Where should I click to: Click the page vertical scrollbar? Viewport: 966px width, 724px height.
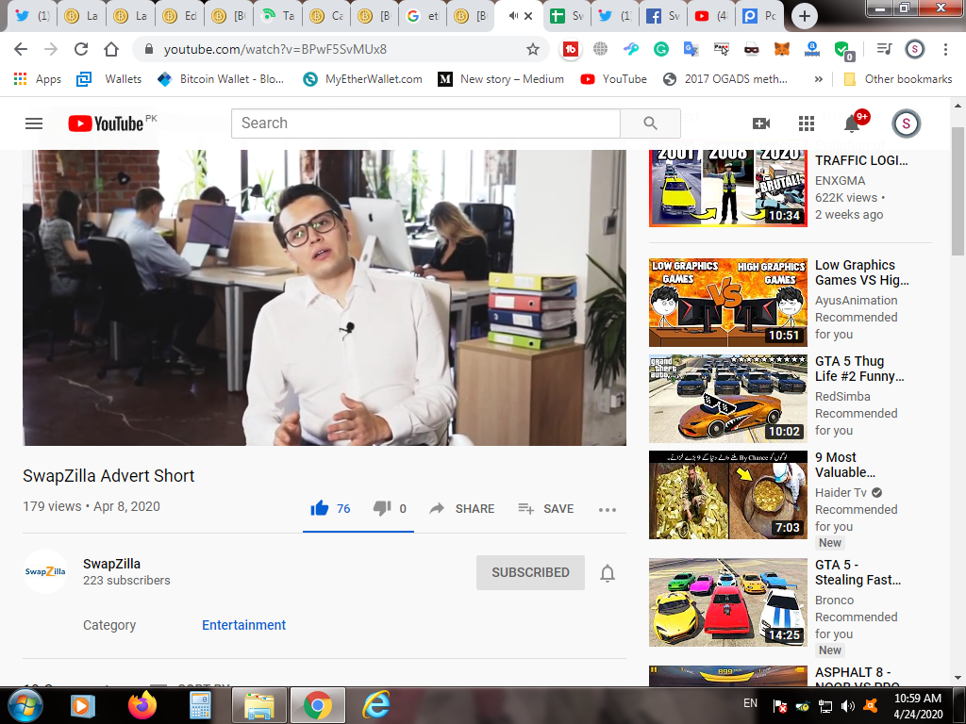coord(958,190)
